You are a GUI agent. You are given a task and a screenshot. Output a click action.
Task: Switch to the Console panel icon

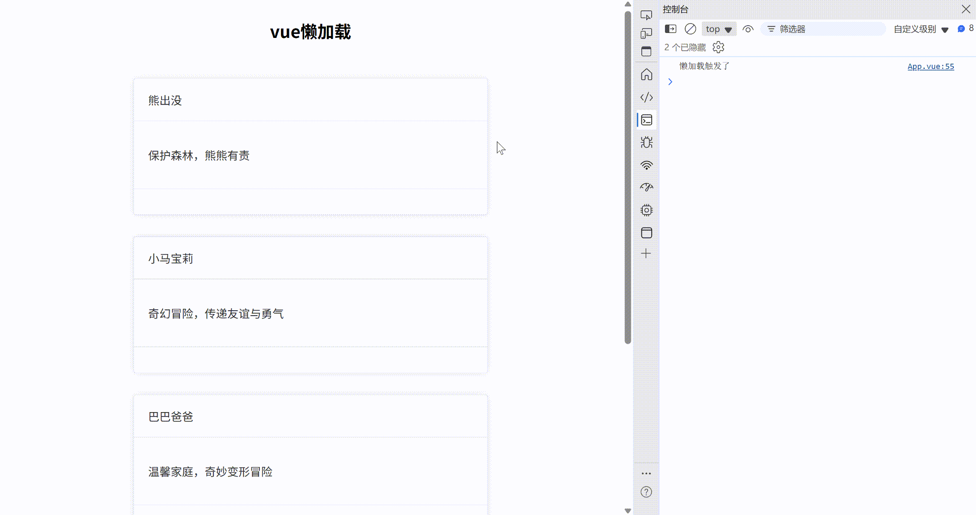(x=646, y=120)
